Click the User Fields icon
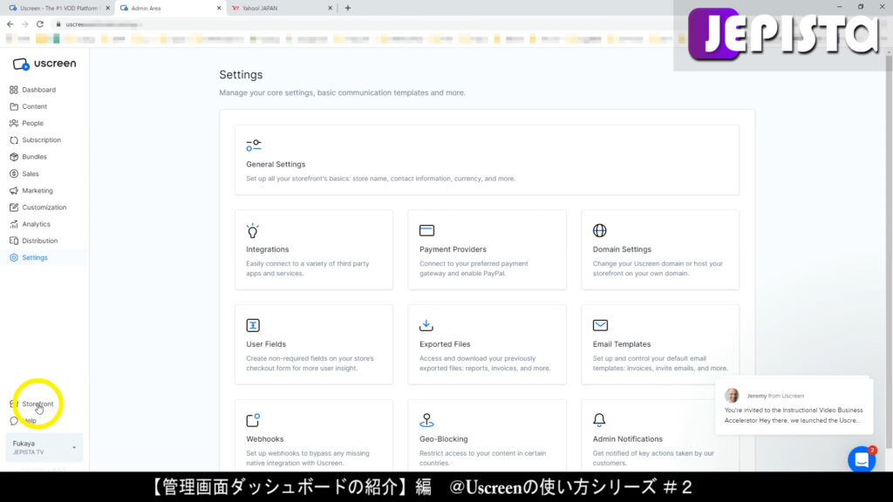 click(x=253, y=325)
